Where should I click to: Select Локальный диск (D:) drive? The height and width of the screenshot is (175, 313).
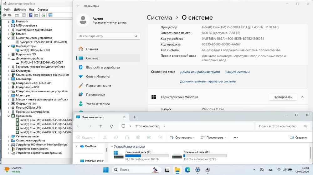199,155
